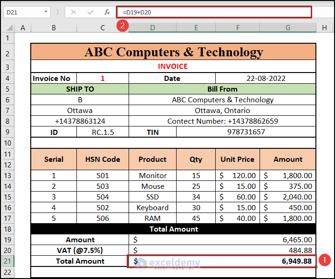Select column B header
Viewport: 335px width, 279px height.
click(54, 28)
